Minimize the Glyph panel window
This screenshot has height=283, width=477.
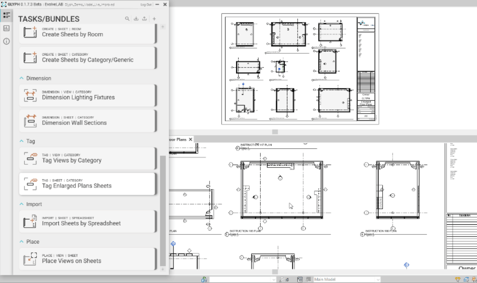157,4
